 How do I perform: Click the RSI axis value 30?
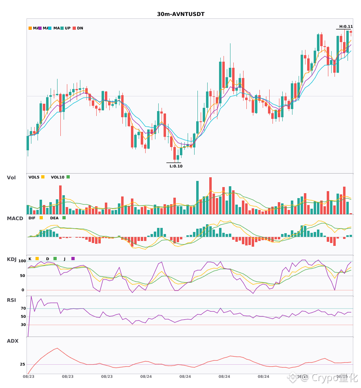23,325
